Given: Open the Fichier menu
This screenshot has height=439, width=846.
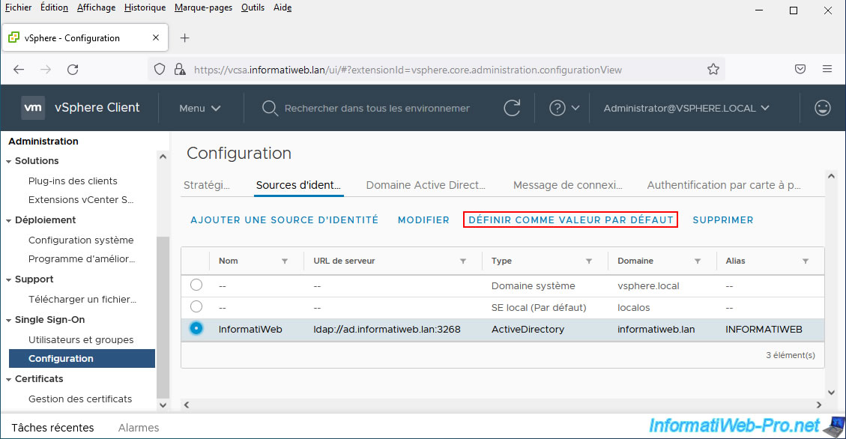Looking at the screenshot, I should tap(18, 7).
